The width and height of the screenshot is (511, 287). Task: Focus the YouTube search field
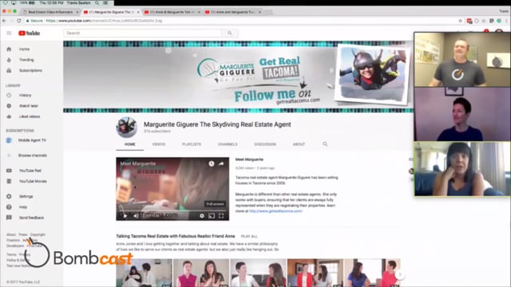[x=143, y=33]
